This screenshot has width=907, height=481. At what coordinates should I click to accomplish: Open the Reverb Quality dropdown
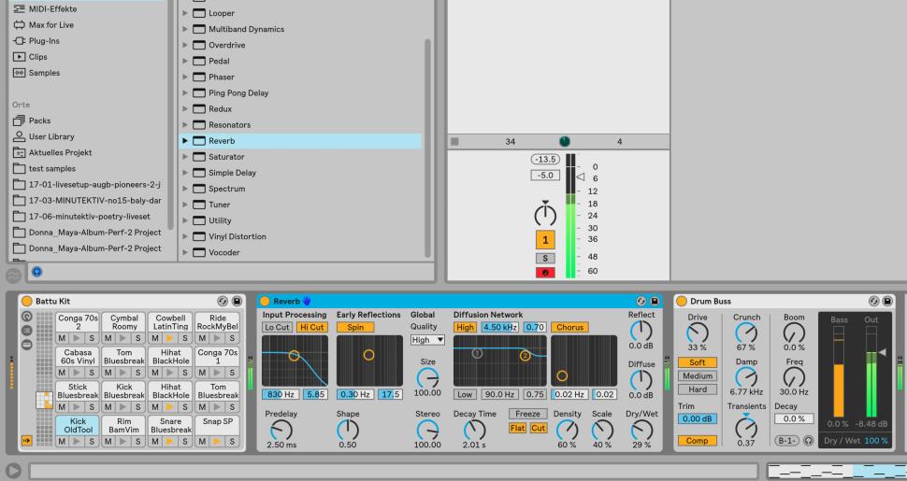coord(427,340)
